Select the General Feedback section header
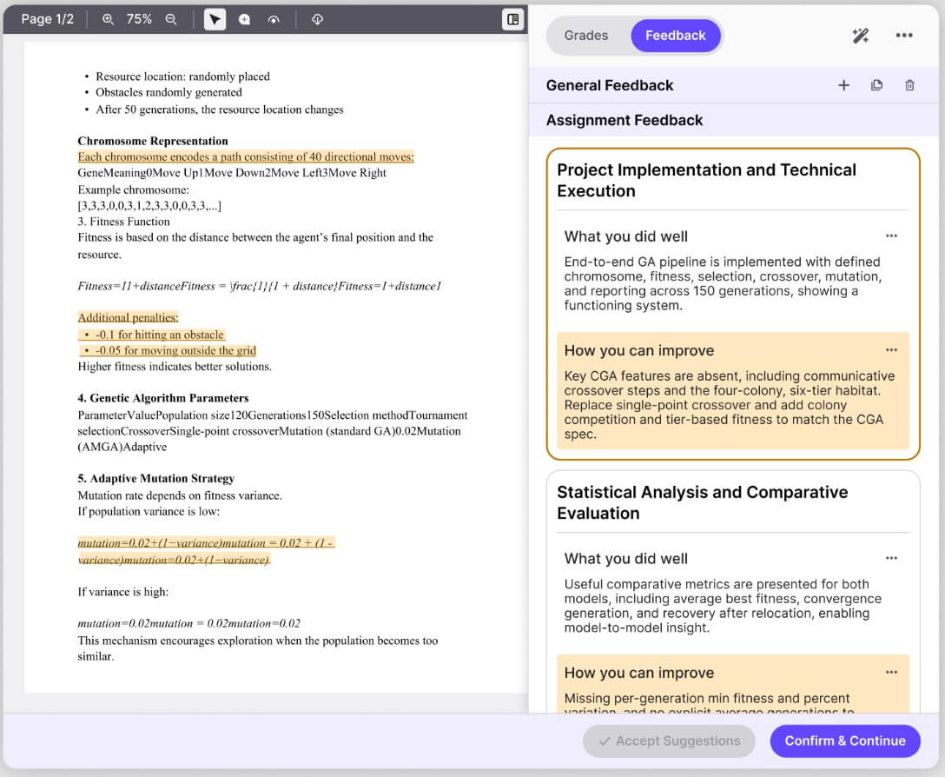Screen dimensions: 945x777 (x=610, y=85)
